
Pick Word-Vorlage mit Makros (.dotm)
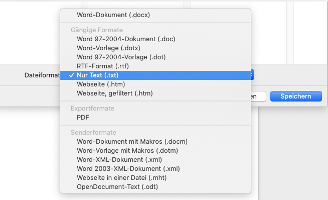click(155, 151)
